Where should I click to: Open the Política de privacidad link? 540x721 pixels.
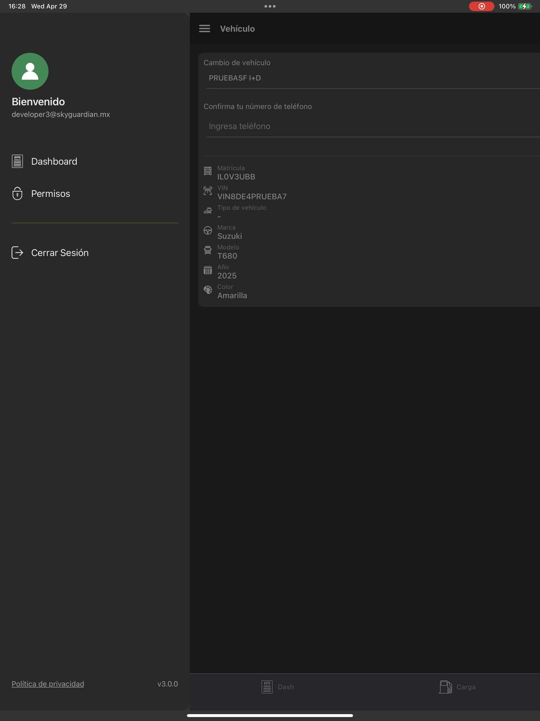pos(48,684)
